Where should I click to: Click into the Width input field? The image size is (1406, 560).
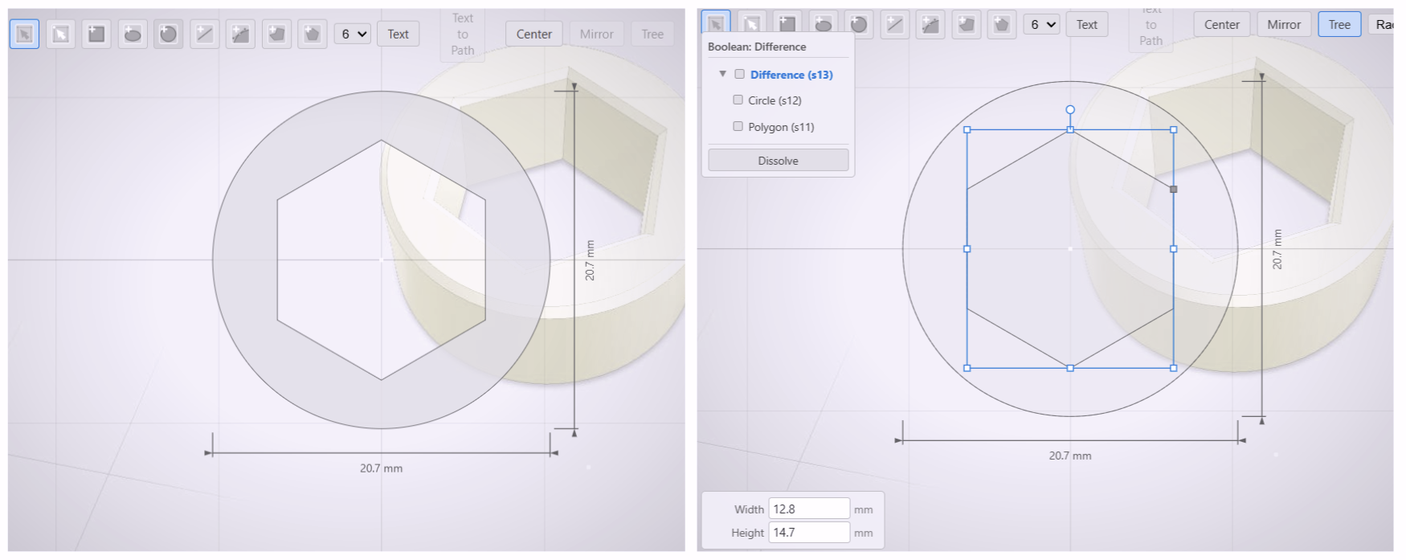[x=808, y=509]
